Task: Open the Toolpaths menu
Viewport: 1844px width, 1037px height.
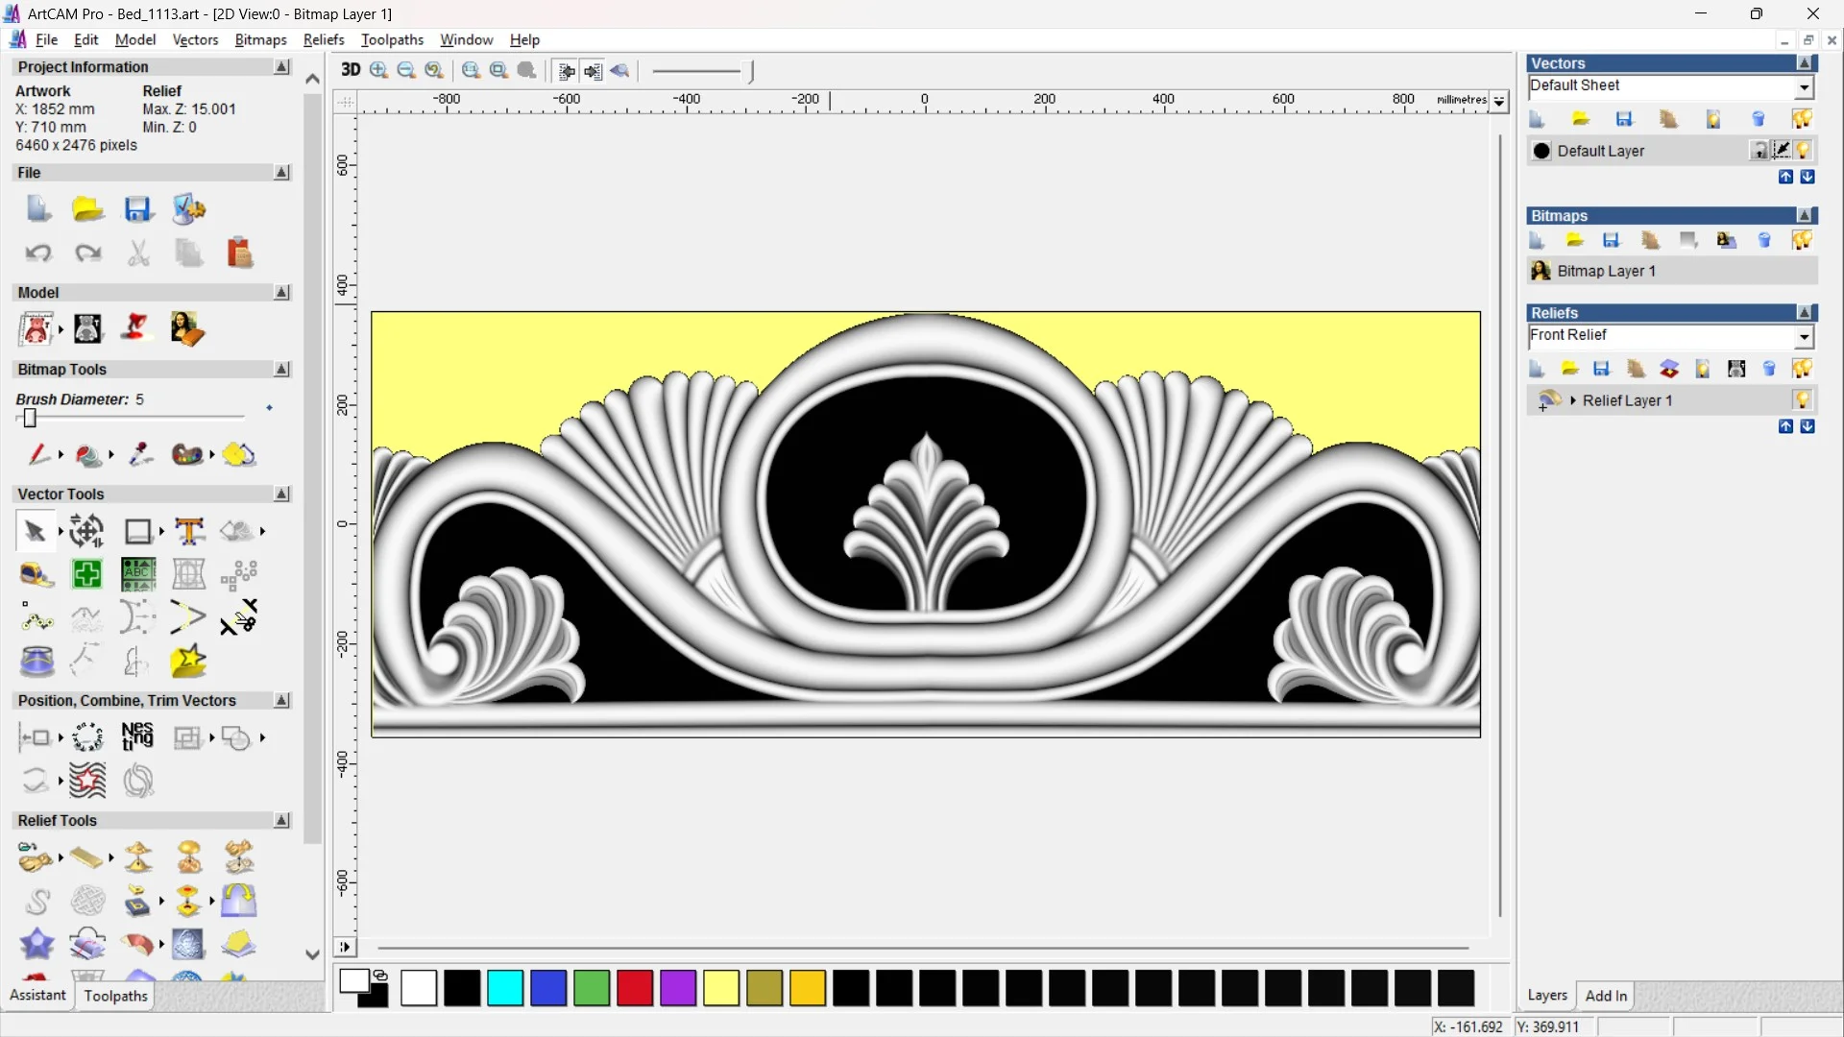Action: (x=392, y=39)
